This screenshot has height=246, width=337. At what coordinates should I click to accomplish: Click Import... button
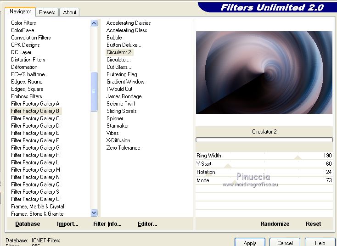coord(67,224)
